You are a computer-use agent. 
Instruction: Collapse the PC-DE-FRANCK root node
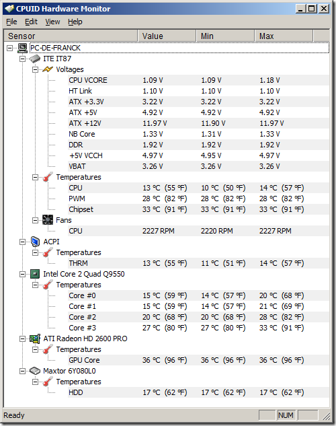[x=10, y=48]
